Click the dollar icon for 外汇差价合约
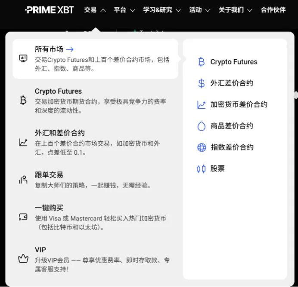 (x=202, y=83)
